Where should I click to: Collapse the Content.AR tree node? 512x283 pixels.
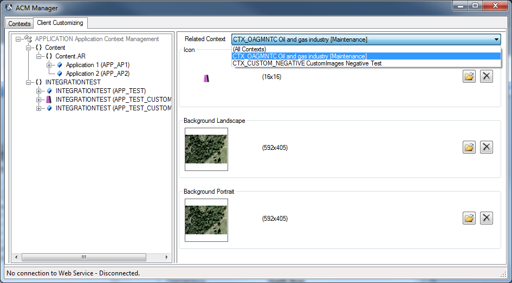pyautogui.click(x=39, y=56)
